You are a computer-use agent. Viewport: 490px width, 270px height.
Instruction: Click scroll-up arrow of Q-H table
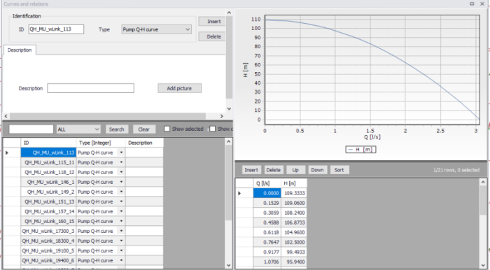pyautogui.click(x=483, y=182)
